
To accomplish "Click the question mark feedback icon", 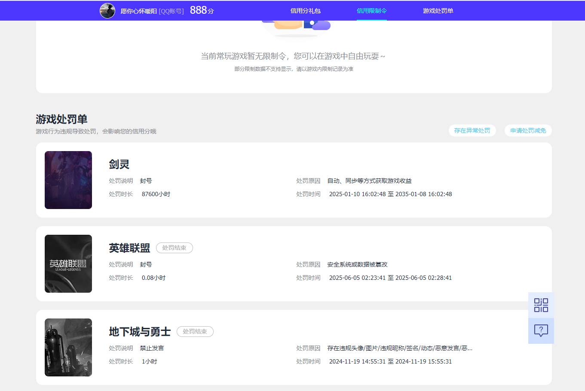I will [x=541, y=330].
